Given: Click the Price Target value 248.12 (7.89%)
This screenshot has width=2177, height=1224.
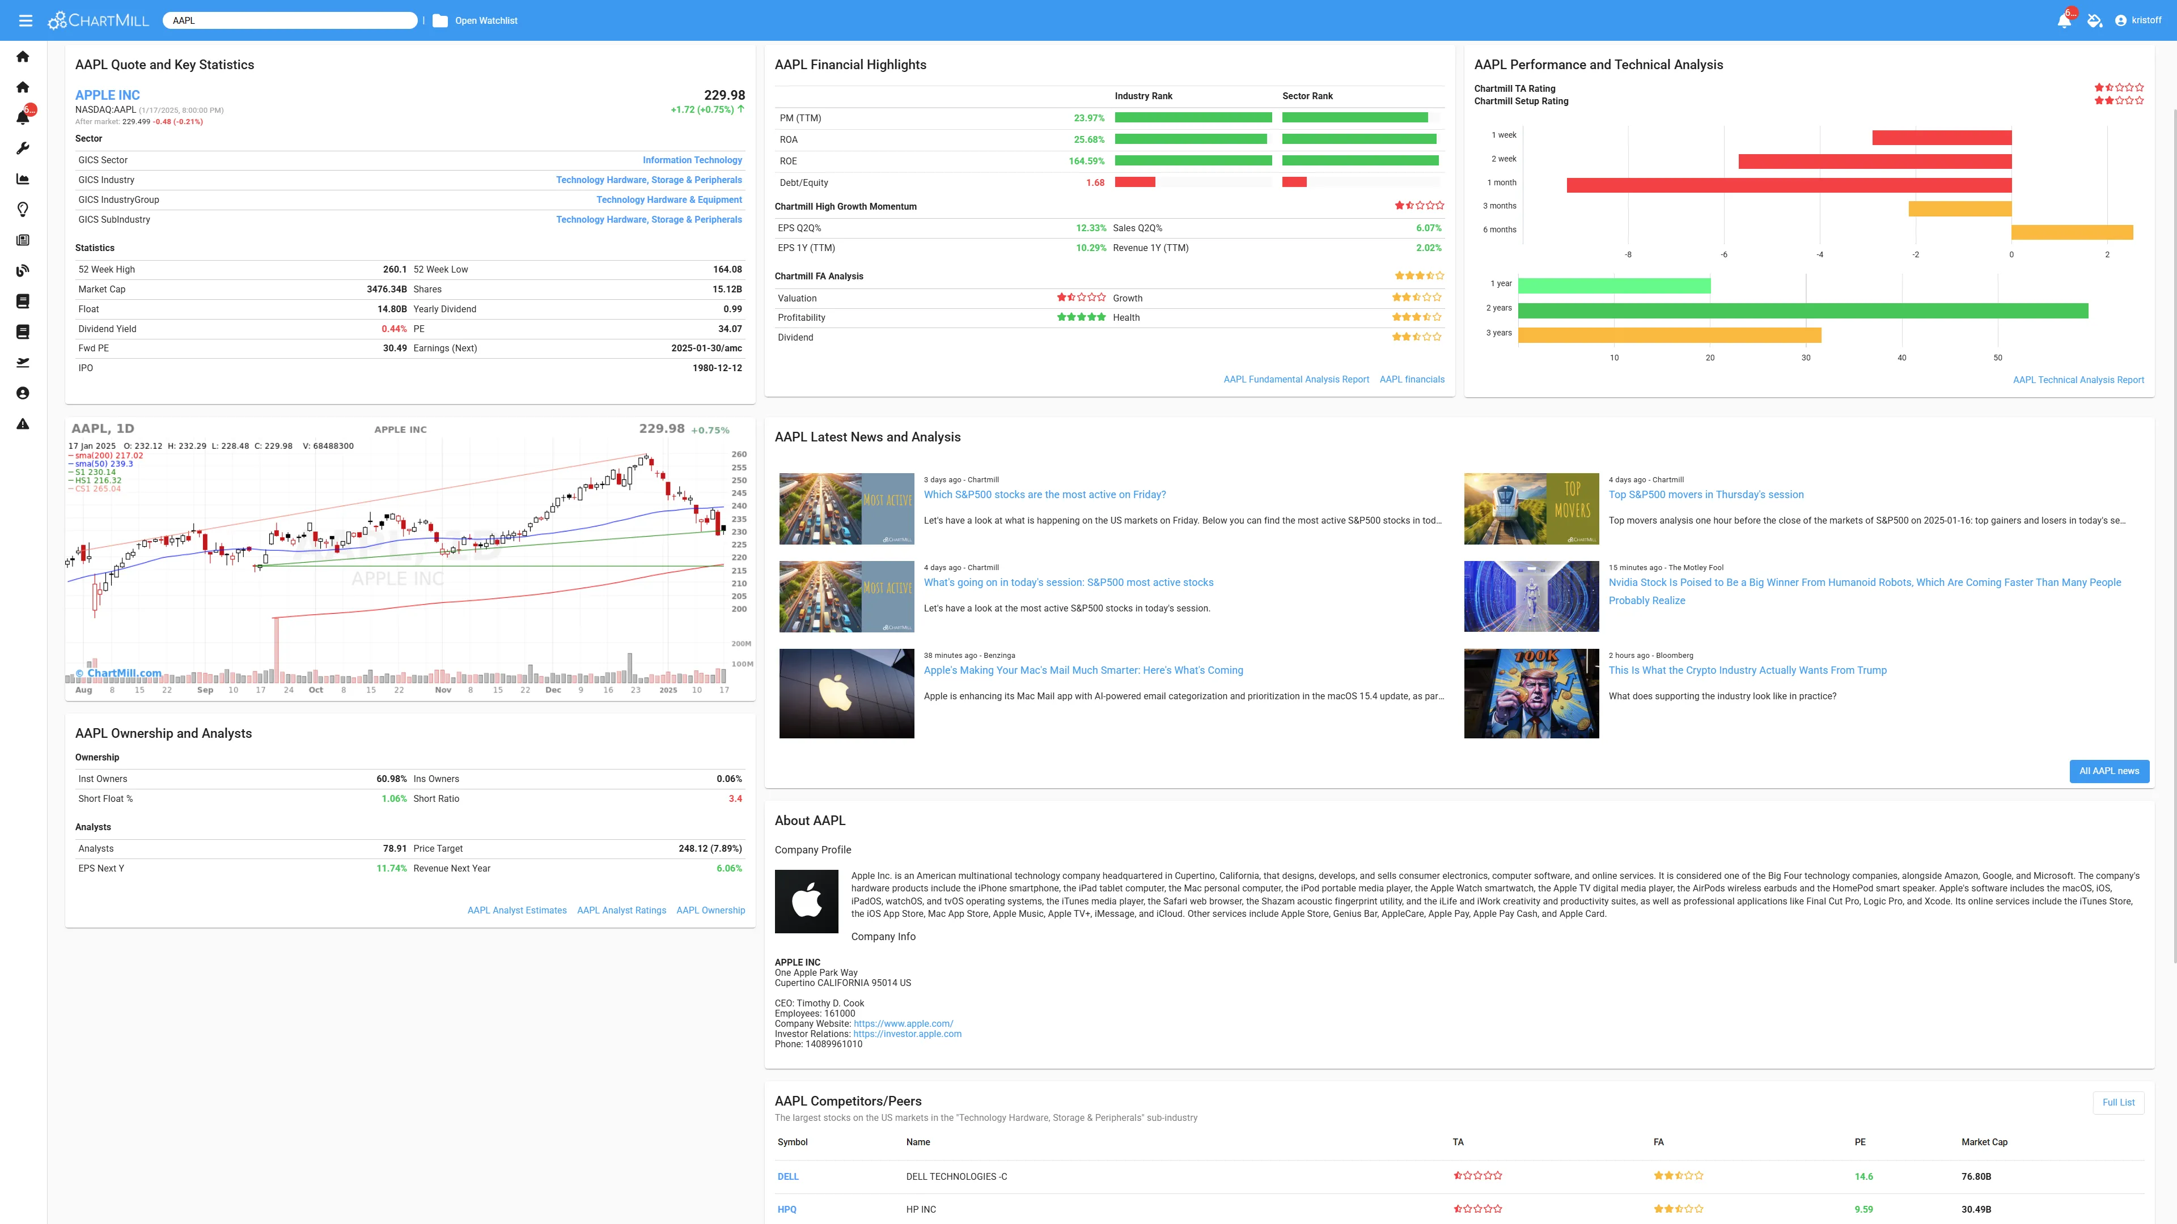Looking at the screenshot, I should [710, 849].
